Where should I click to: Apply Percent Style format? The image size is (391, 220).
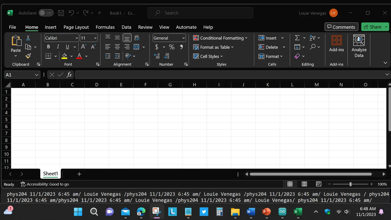click(x=171, y=47)
